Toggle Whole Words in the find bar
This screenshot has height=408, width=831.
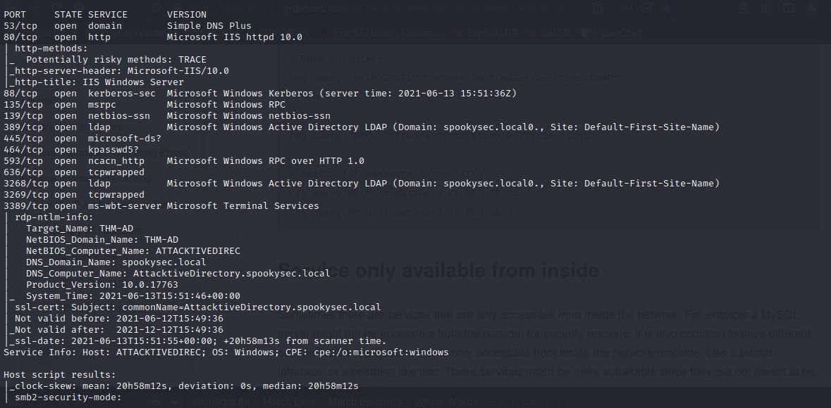click(447, 402)
